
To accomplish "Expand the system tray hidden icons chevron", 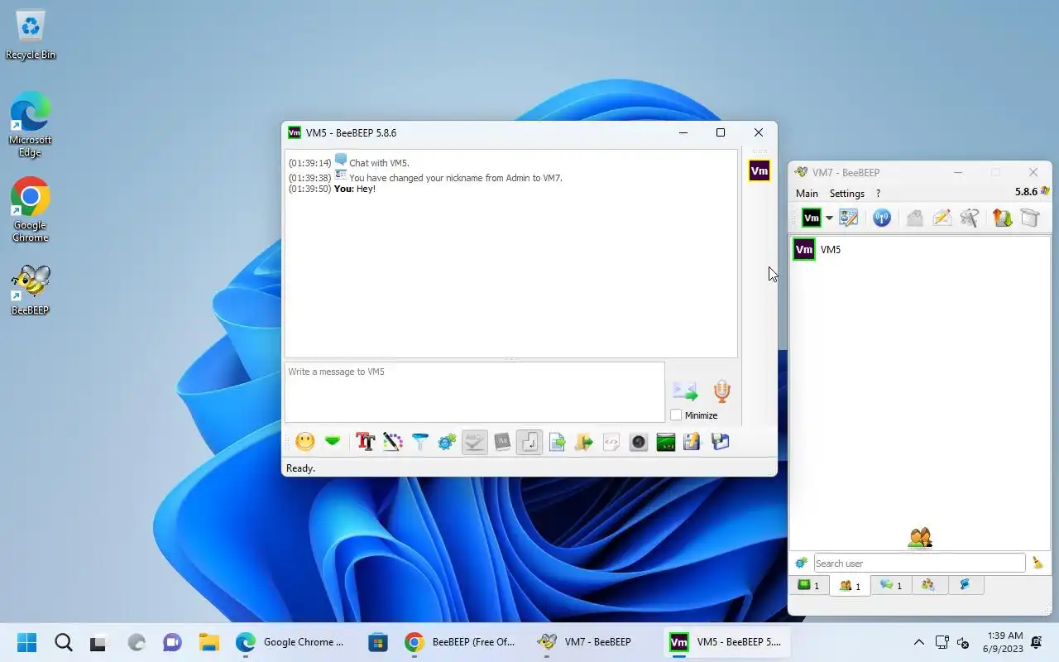I will 918,642.
